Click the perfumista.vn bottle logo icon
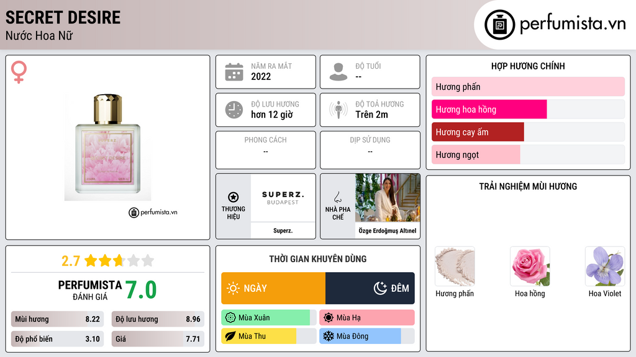Viewport: 636px width, 357px height. [x=499, y=25]
